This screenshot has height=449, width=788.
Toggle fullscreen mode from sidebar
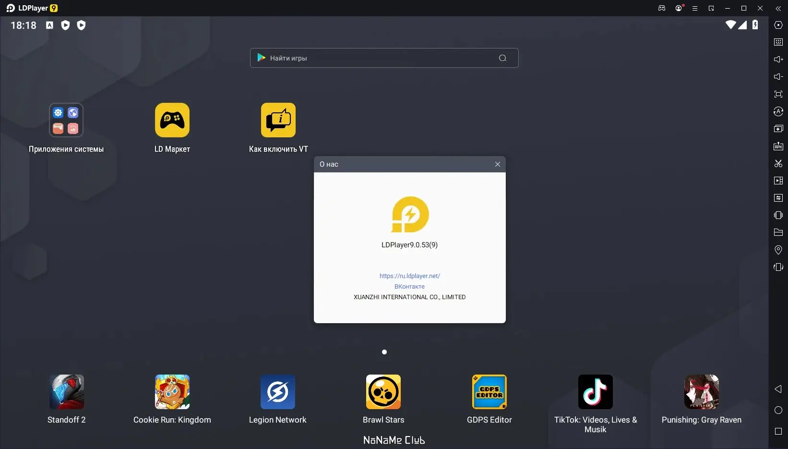pos(778,94)
